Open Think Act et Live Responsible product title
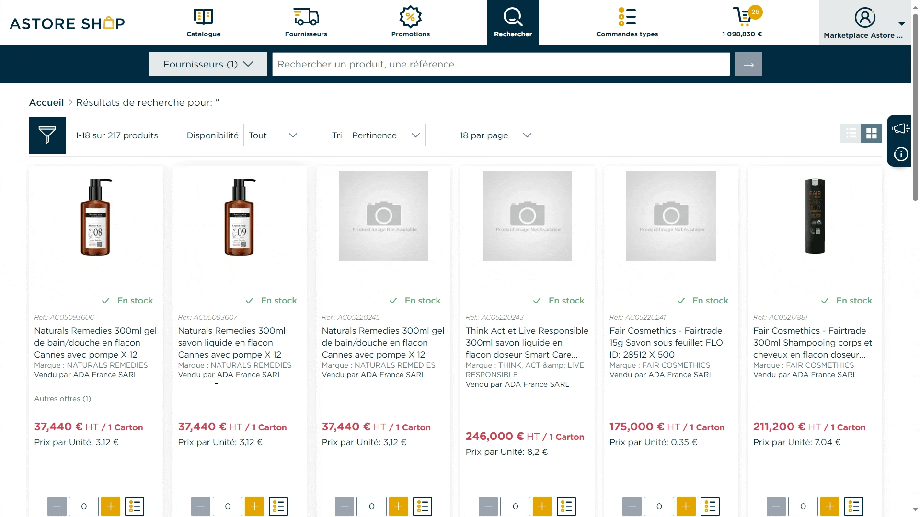 [x=527, y=343]
